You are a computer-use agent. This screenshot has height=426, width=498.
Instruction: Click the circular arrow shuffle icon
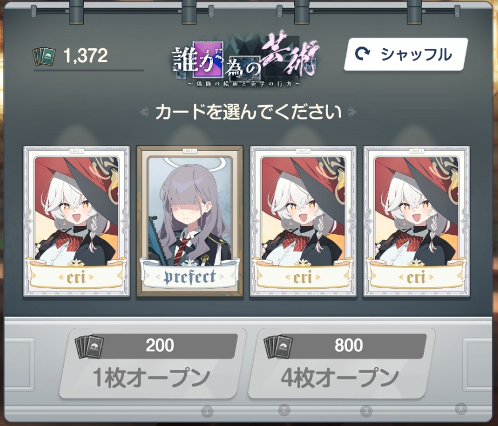pos(362,54)
